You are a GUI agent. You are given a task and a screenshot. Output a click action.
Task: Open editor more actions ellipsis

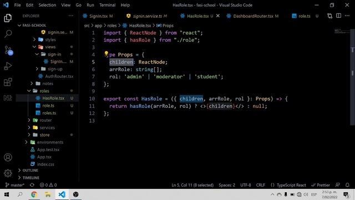[347, 16]
